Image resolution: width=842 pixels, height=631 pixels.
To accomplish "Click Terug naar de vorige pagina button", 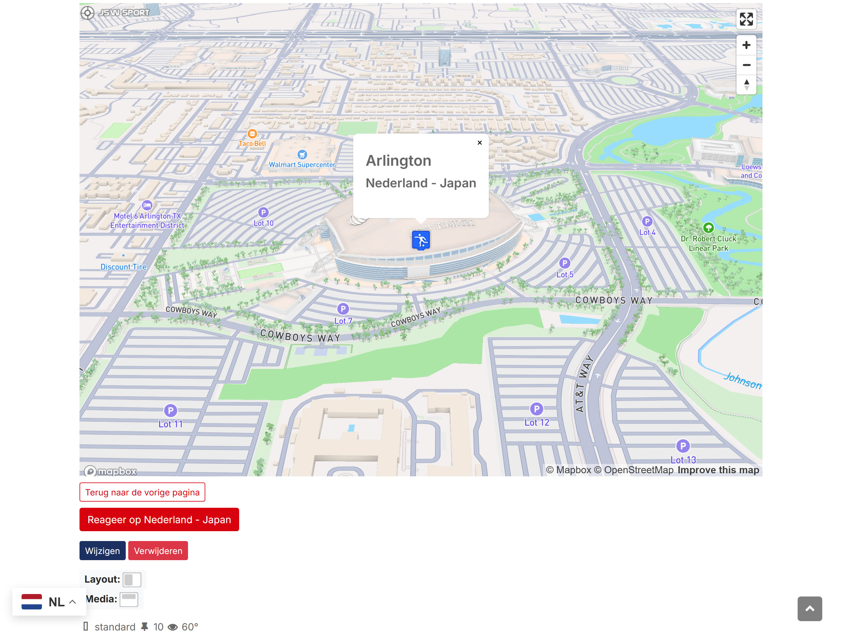I will (x=142, y=492).
